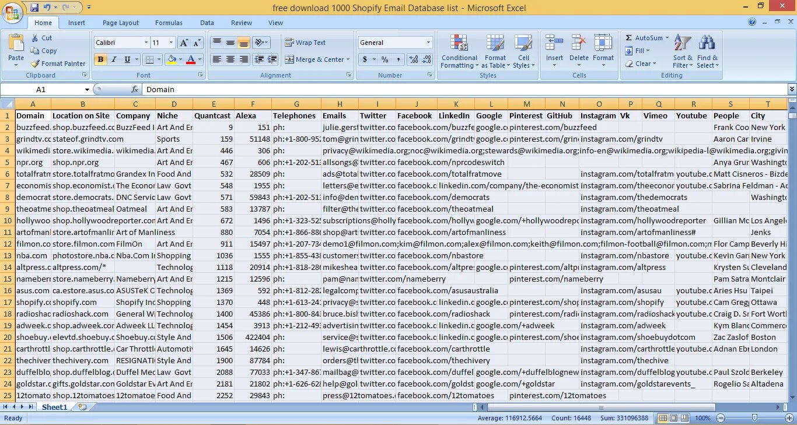The image size is (797, 425).
Task: Expand the formula bar
Action: tap(792, 89)
